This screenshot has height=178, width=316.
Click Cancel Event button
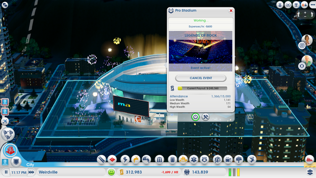(x=201, y=78)
